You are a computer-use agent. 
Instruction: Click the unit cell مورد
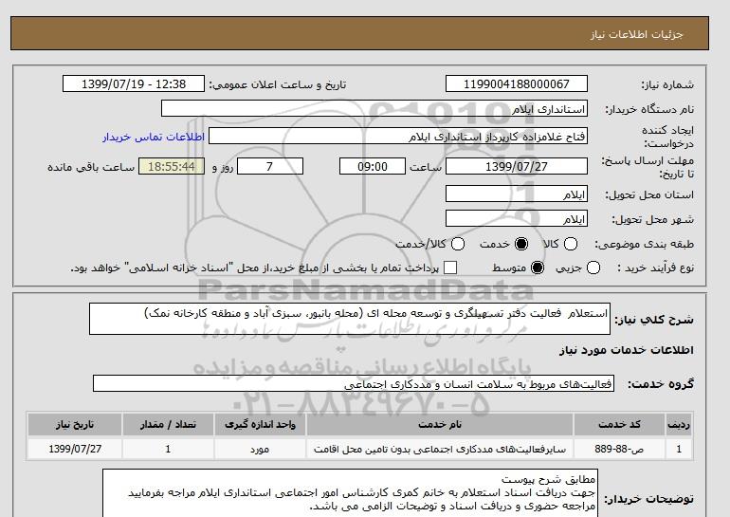260,449
